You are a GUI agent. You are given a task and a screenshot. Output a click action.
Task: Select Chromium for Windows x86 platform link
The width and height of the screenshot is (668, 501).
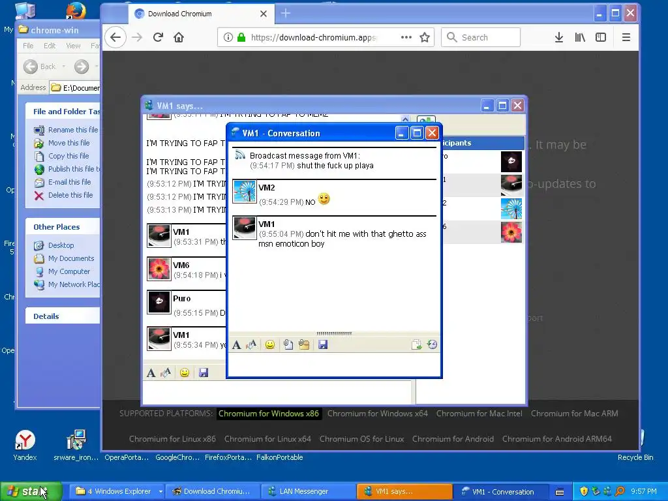coord(269,413)
